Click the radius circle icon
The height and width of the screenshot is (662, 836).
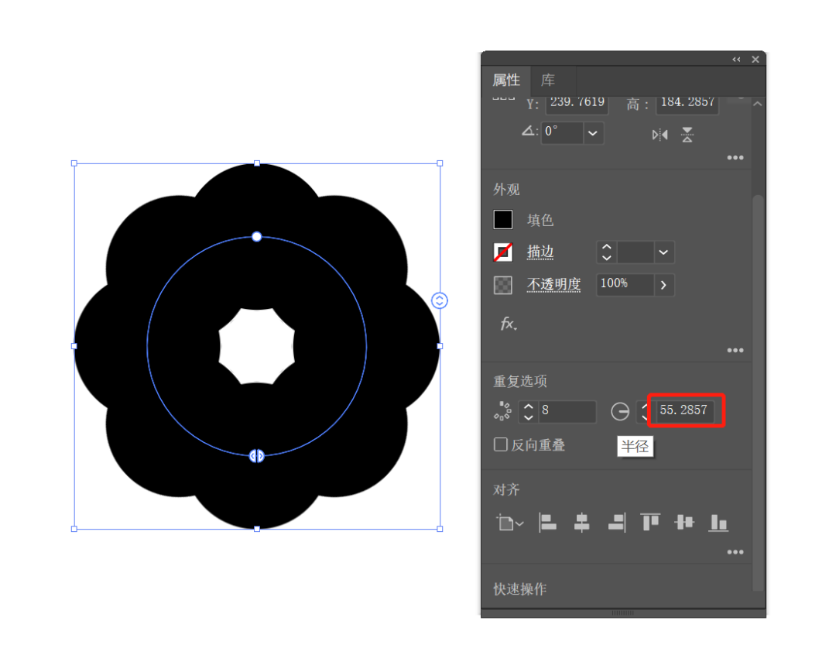[620, 411]
